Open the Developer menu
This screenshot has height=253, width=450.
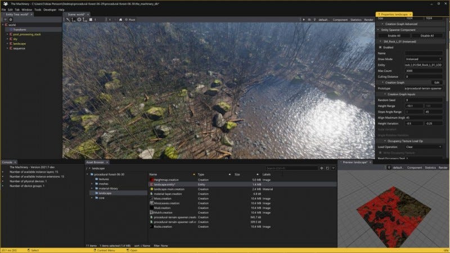[x=49, y=10]
